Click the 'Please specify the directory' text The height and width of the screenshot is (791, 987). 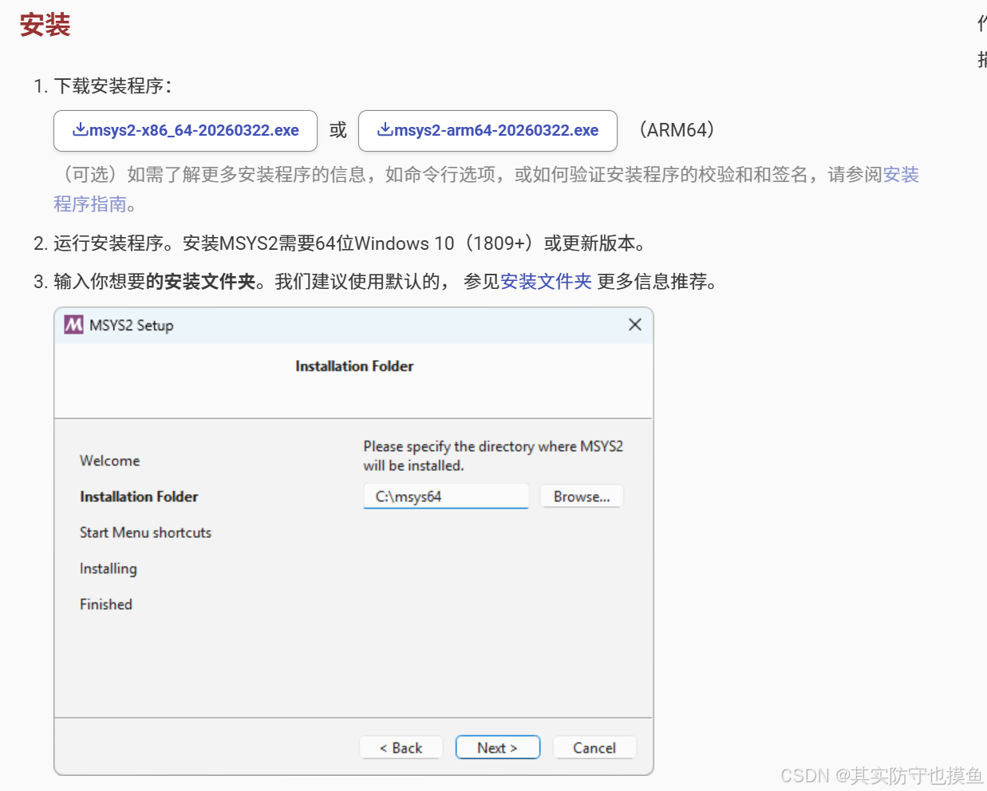493,456
